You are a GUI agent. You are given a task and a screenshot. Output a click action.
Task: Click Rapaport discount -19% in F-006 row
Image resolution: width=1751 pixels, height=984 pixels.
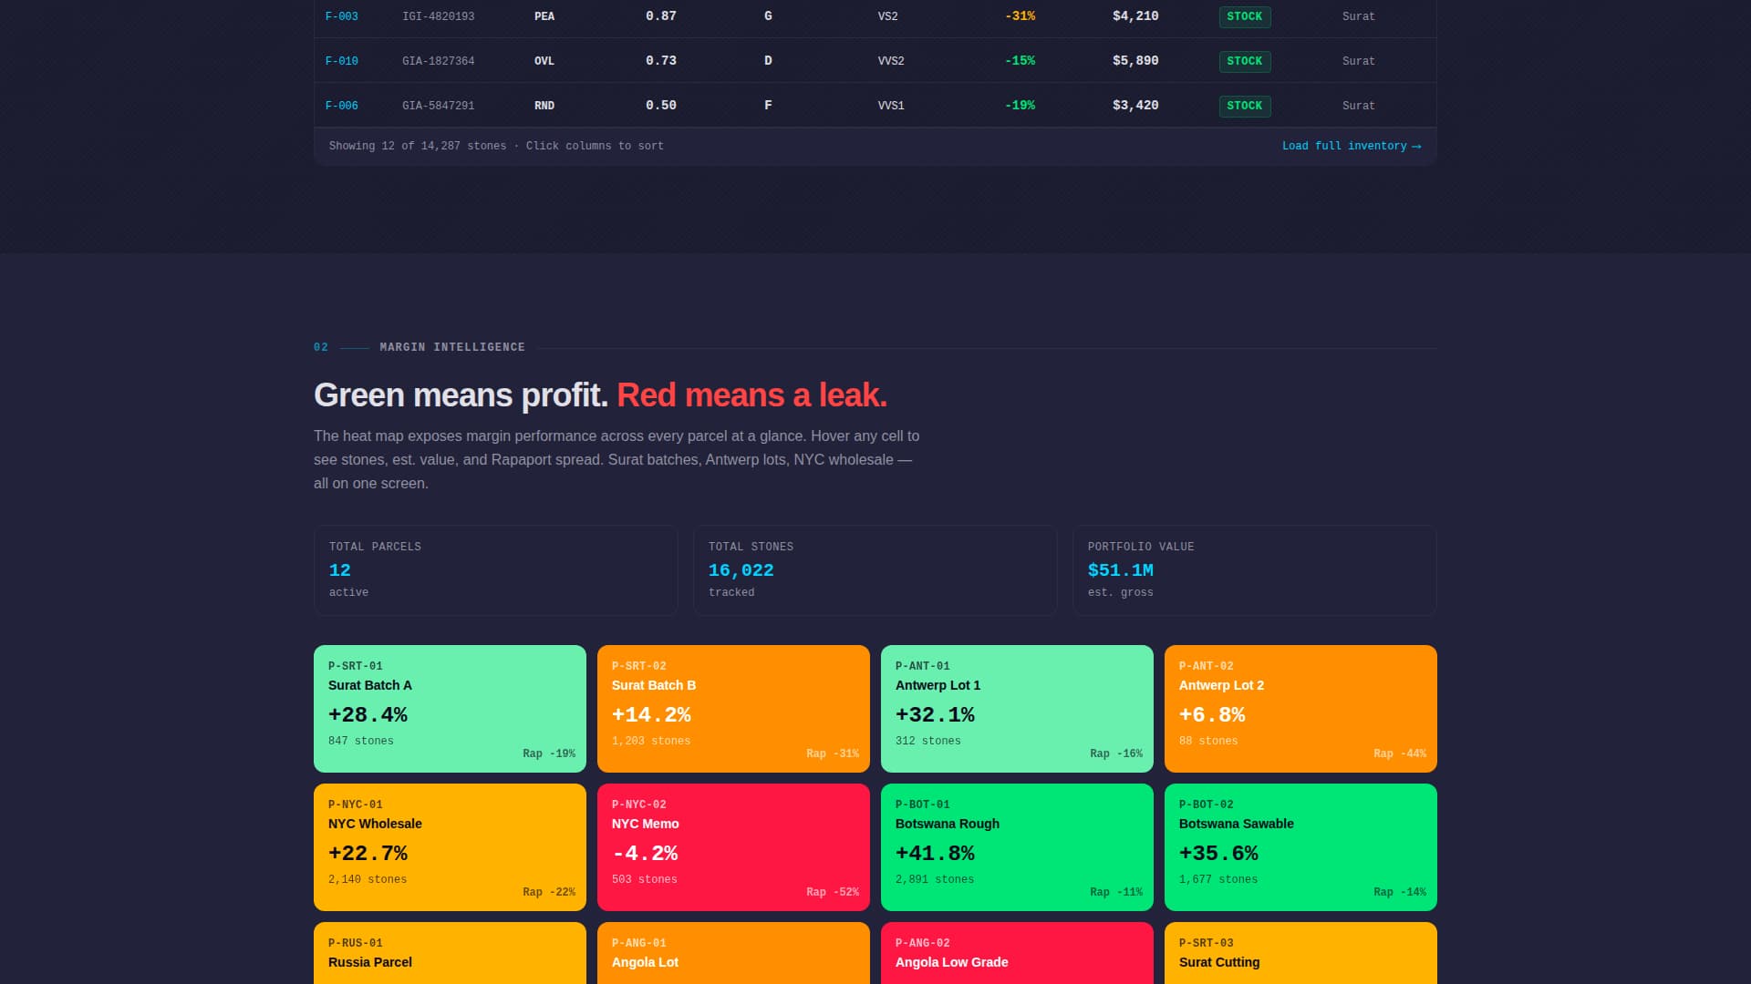click(1020, 106)
